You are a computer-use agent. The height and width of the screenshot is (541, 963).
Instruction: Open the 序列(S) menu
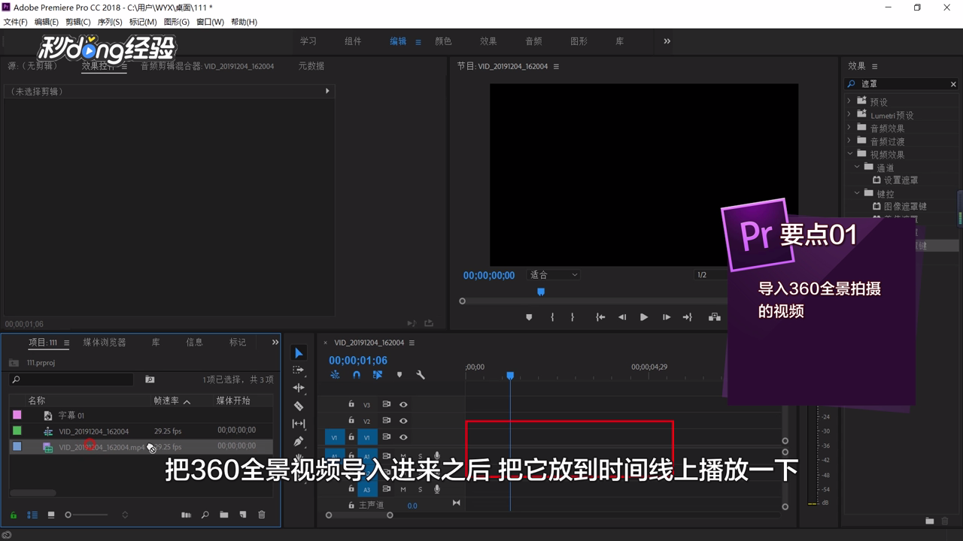pyautogui.click(x=110, y=22)
